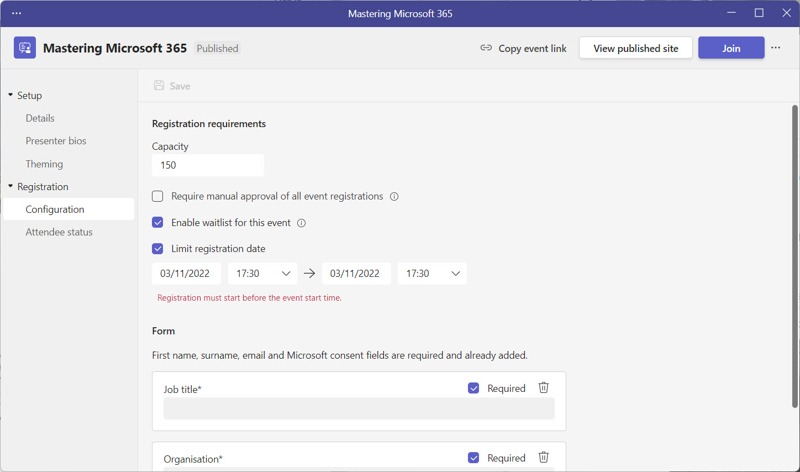Screen dimensions: 800x472
Task: Open the more options ellipsis beside Join
Action: pyautogui.click(x=776, y=48)
